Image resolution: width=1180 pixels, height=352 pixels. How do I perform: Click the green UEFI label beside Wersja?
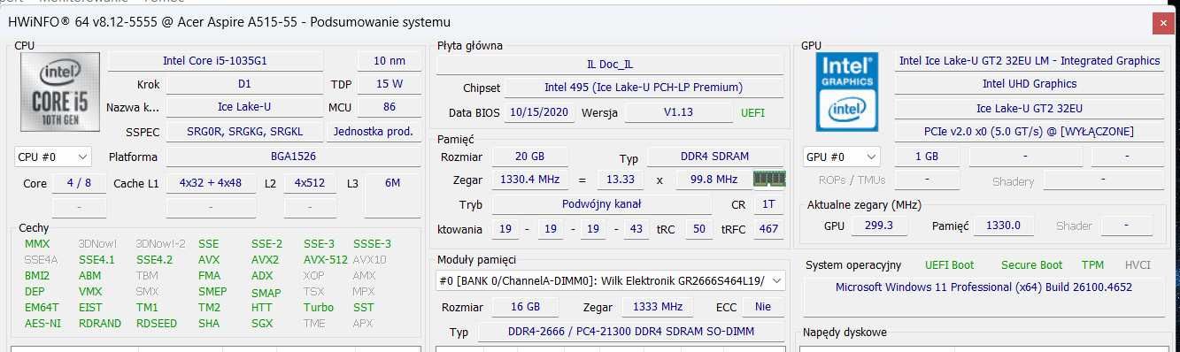coord(752,113)
